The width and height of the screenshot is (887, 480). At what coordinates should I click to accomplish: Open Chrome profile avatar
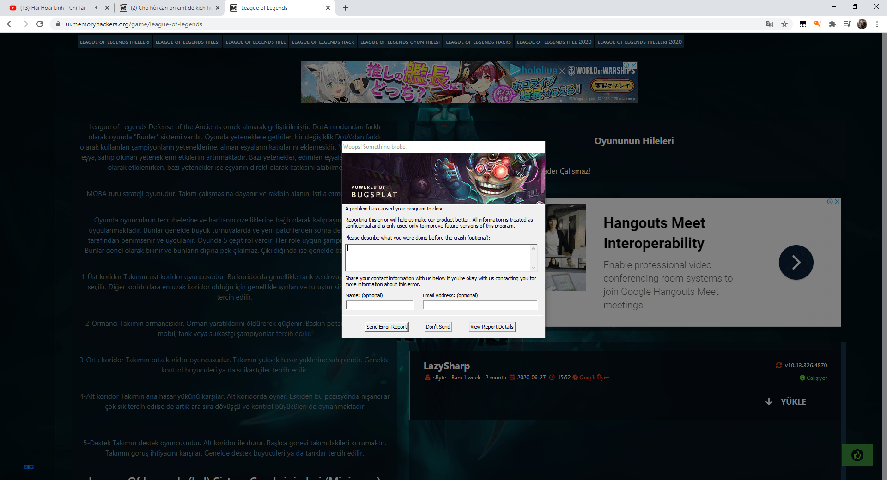(x=862, y=24)
